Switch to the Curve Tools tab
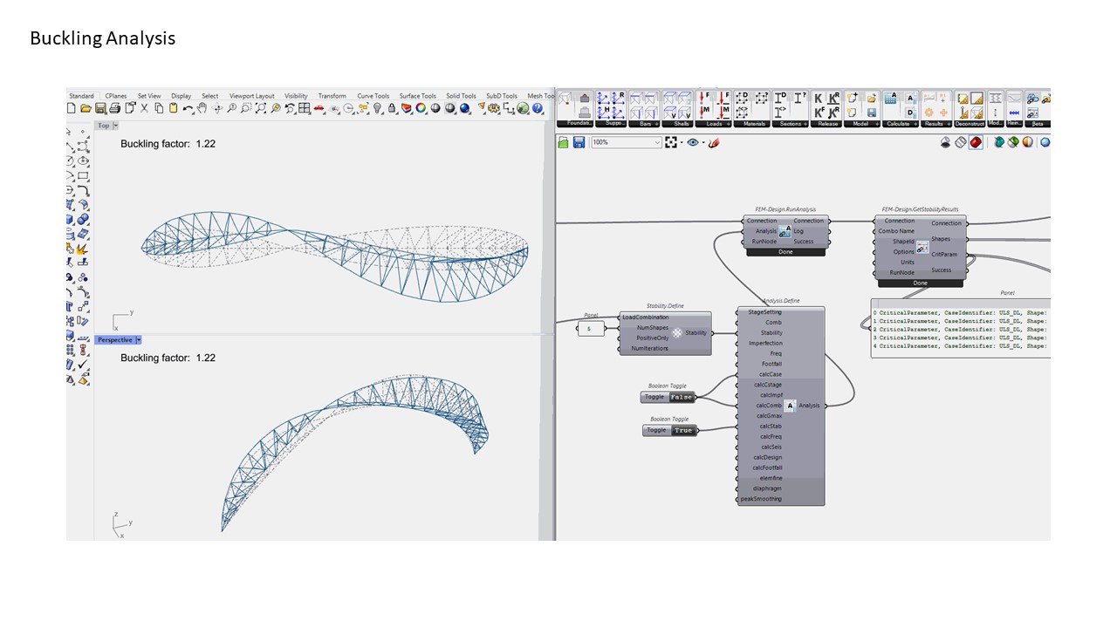 [373, 96]
